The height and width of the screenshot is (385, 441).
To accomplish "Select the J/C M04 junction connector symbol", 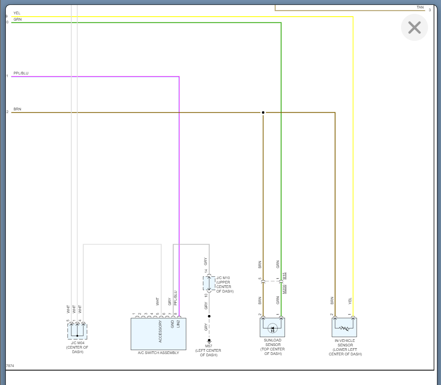I will 77,331.
